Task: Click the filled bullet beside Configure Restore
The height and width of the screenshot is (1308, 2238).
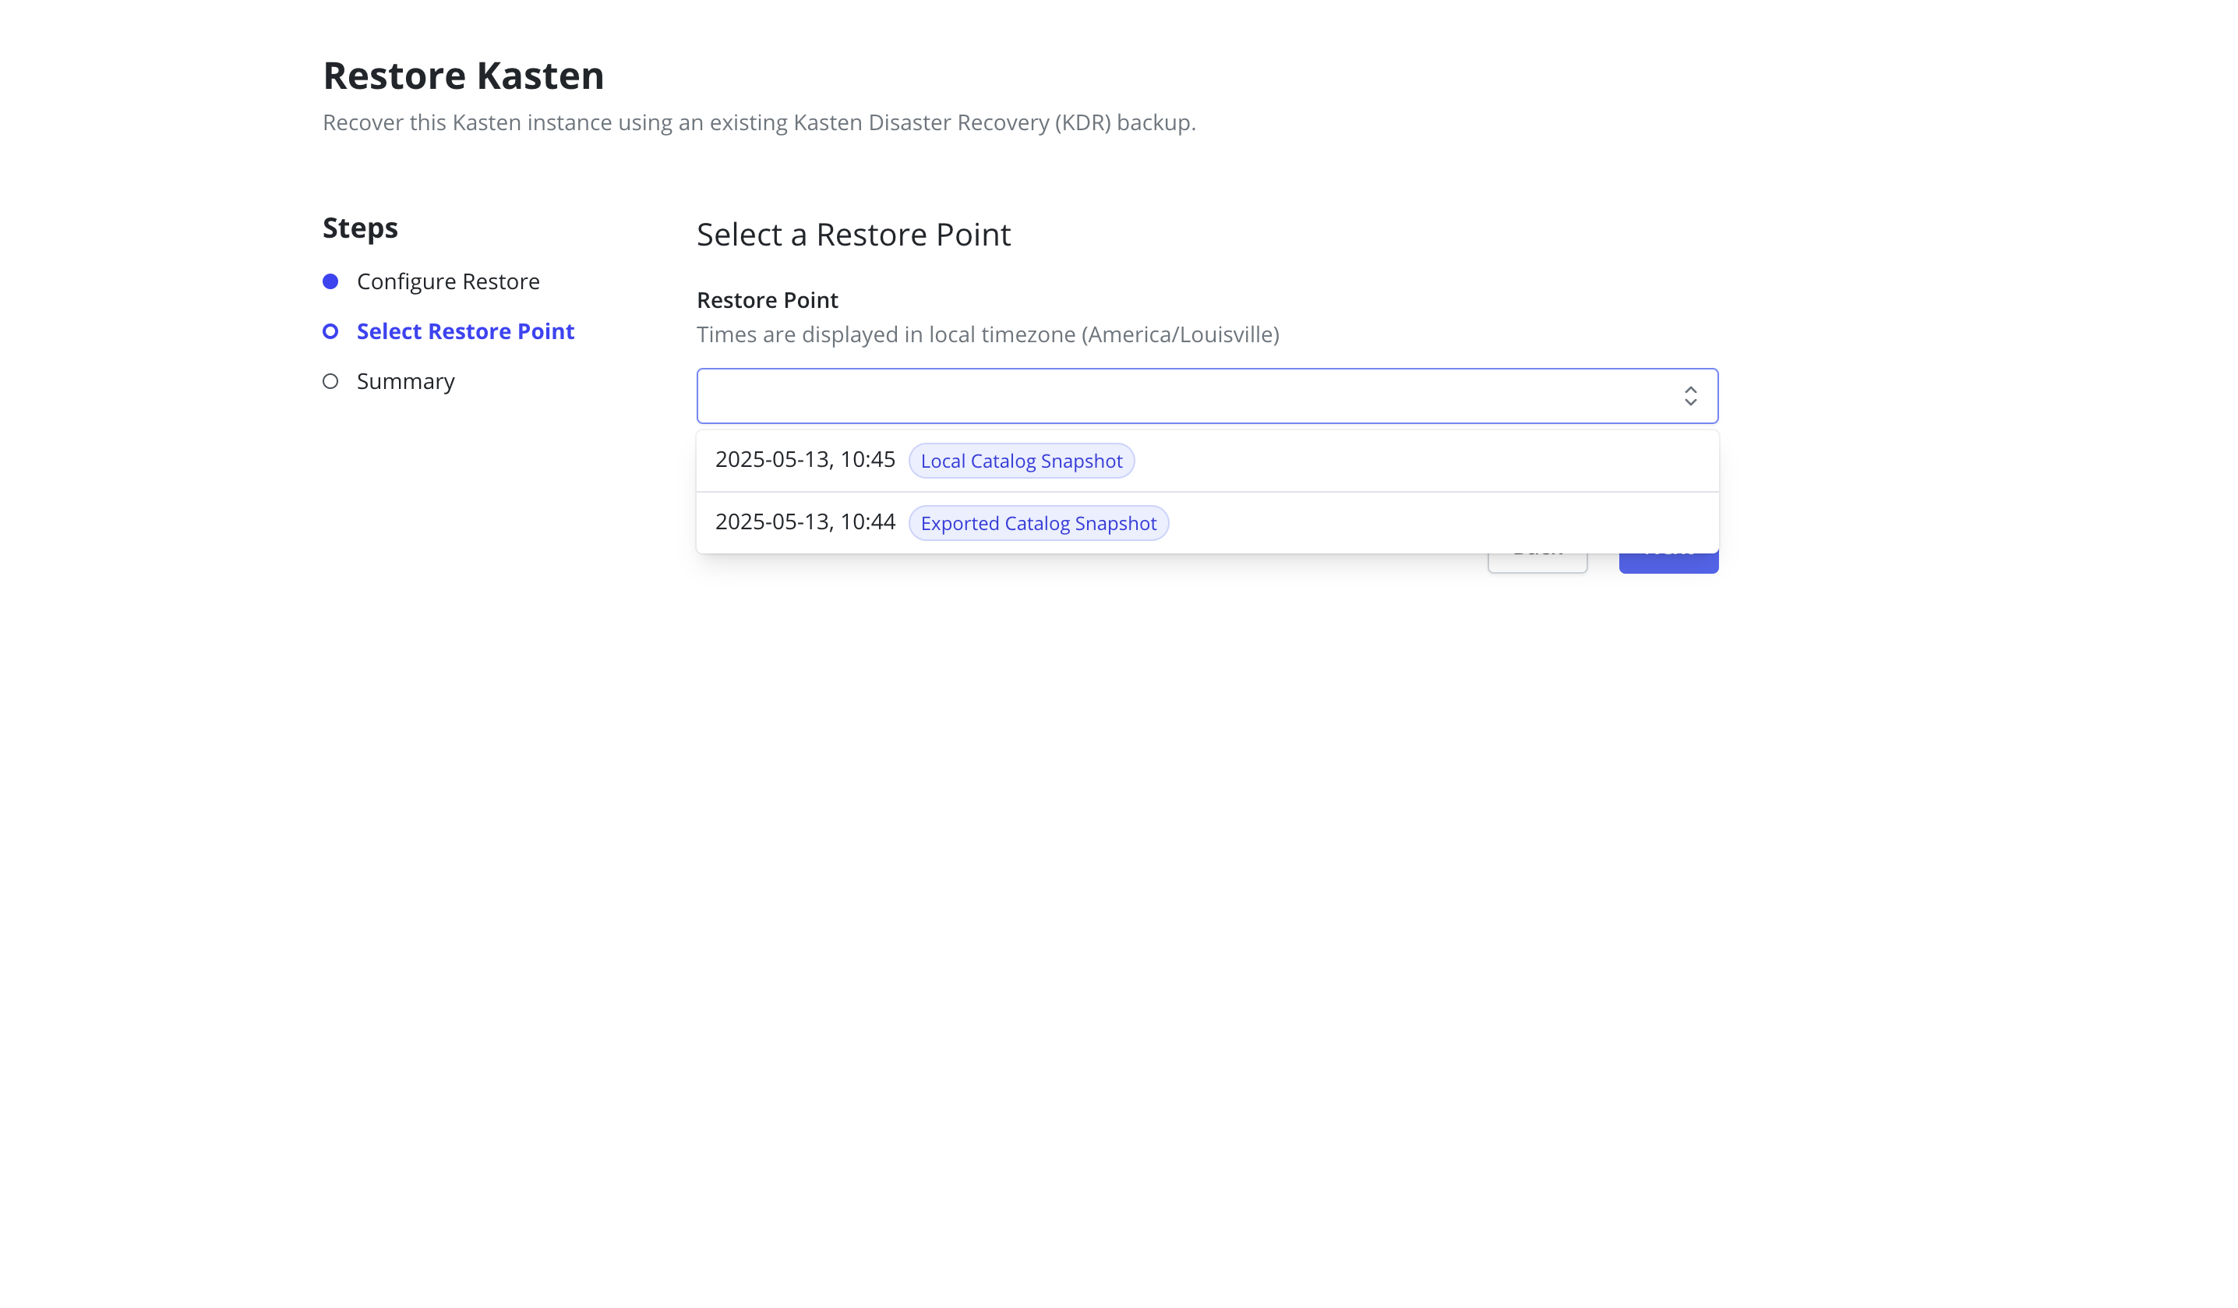Action: coord(330,281)
